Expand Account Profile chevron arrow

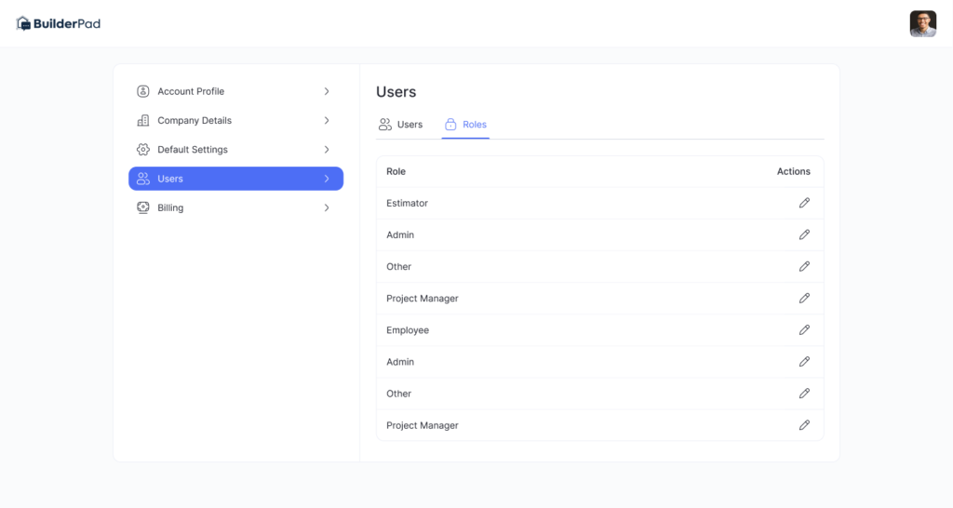point(327,91)
